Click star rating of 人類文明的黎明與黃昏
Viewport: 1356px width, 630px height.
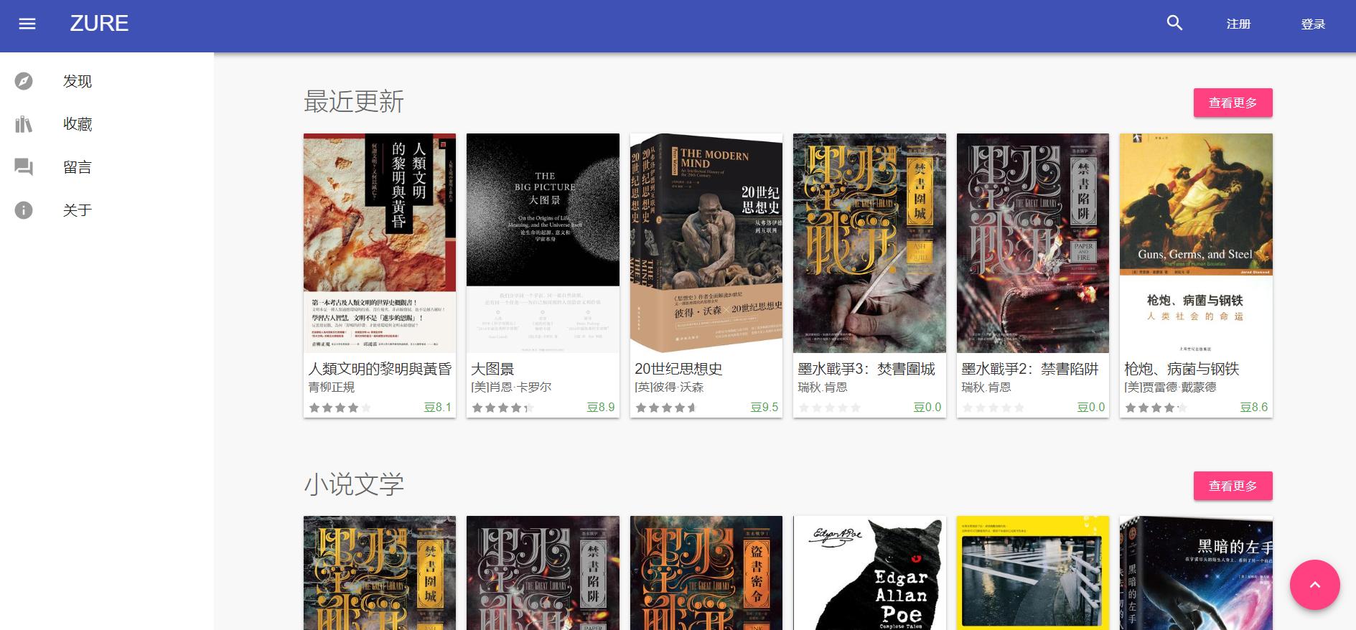340,408
